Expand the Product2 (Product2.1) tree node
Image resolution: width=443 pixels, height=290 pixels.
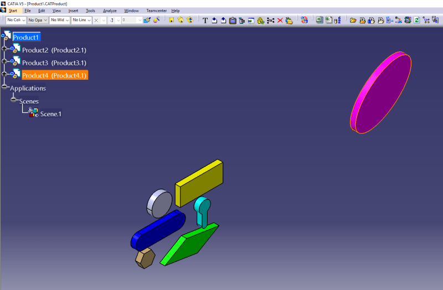click(x=4, y=49)
